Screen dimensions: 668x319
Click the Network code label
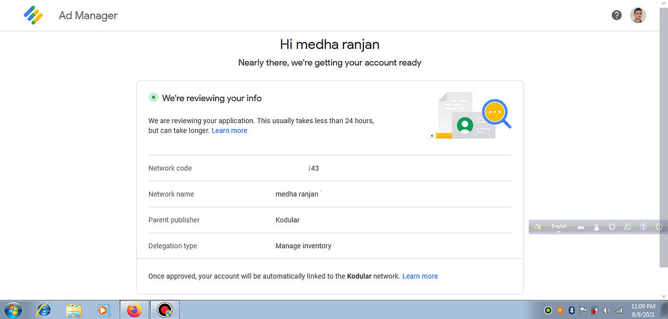[170, 168]
